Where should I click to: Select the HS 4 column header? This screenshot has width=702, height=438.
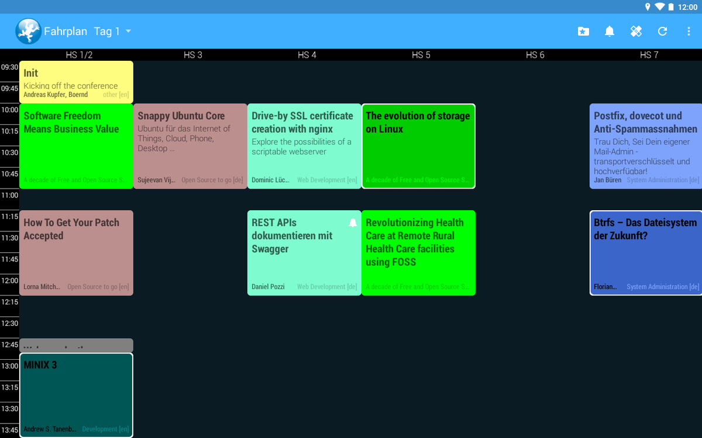307,55
